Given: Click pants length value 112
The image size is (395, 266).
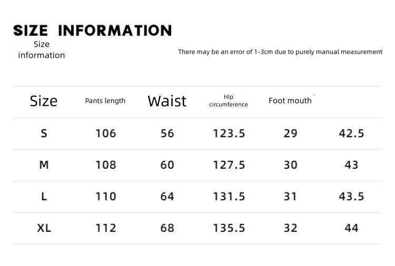Looking at the screenshot, I should tap(105, 228).
